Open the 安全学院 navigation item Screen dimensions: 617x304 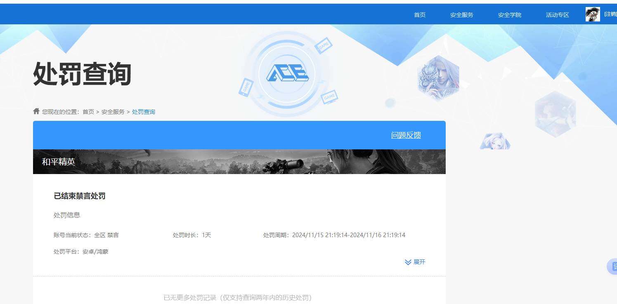point(509,14)
